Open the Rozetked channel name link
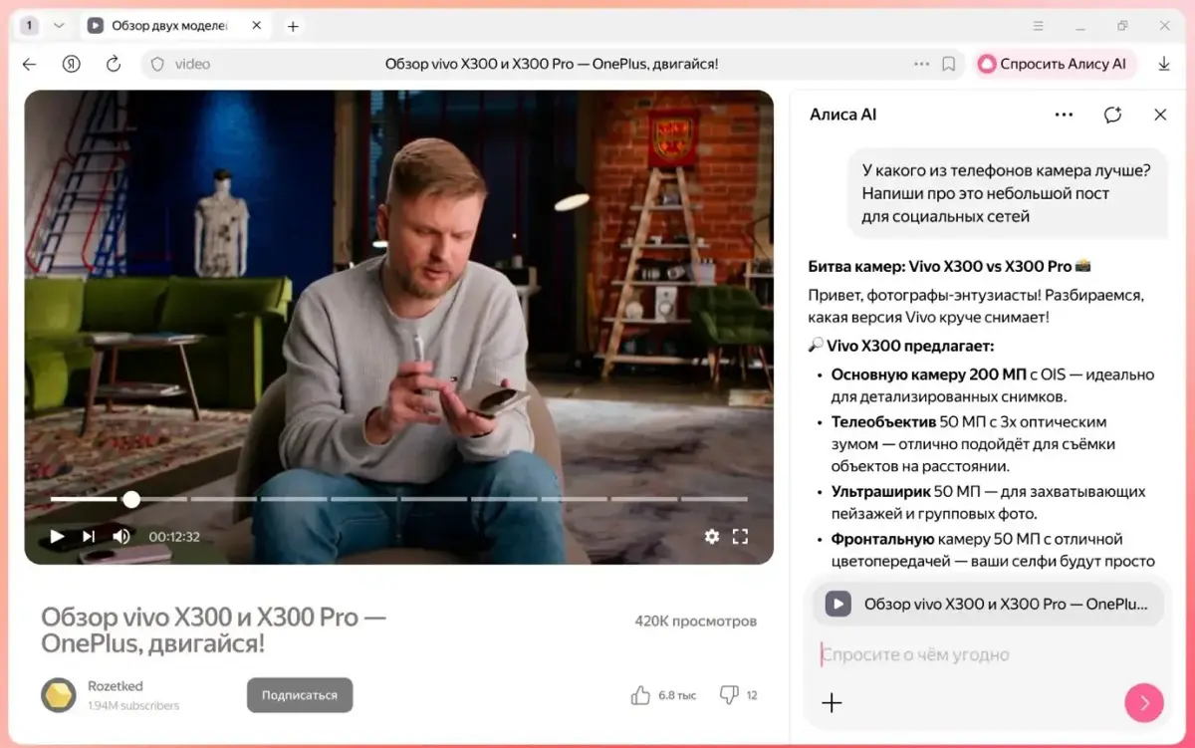The height and width of the screenshot is (748, 1195). [x=116, y=686]
